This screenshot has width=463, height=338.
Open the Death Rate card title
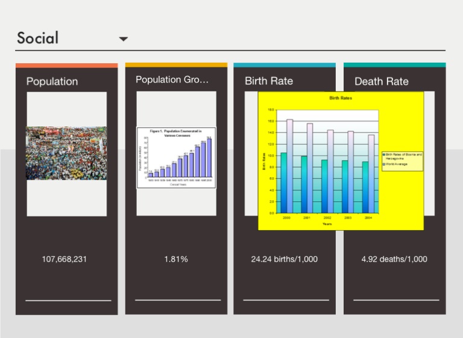[381, 81]
